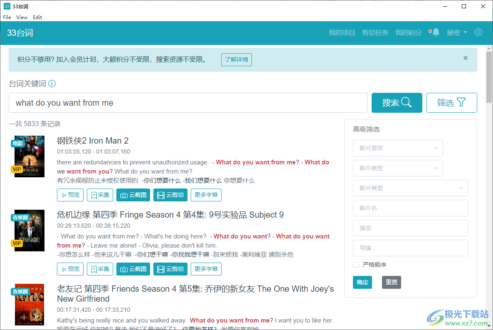Screen dimensions: 493x330
Task: Expand the 秘密 user dropdown
Action: point(457,33)
